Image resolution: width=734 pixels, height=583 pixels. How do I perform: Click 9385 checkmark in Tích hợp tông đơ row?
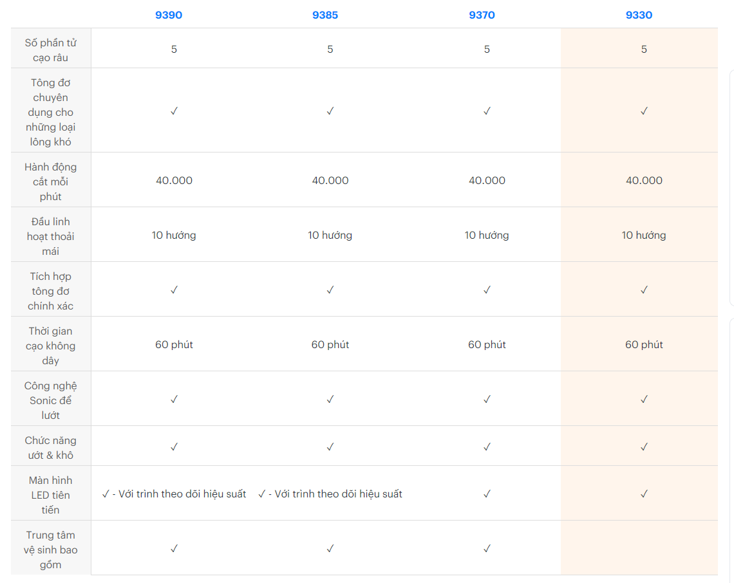point(330,290)
